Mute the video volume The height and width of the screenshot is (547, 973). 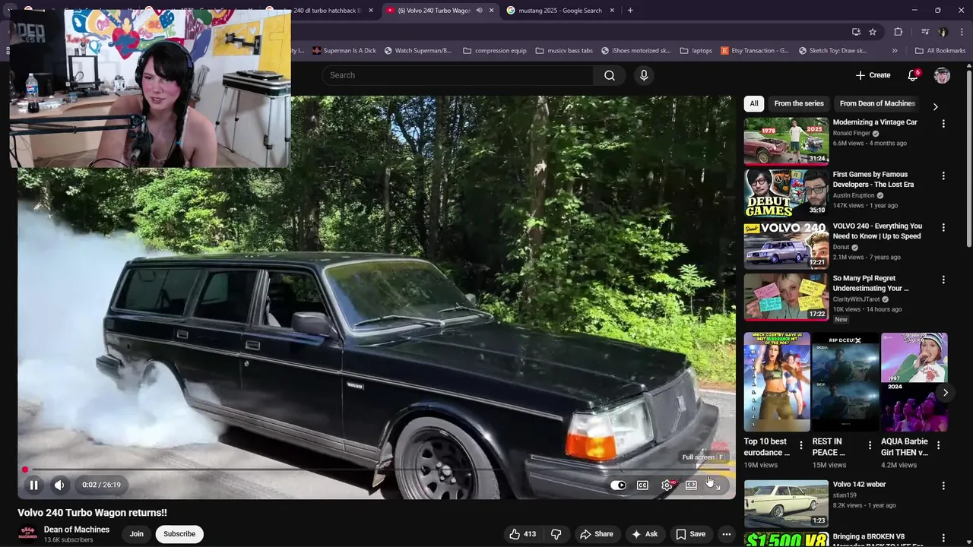(59, 485)
